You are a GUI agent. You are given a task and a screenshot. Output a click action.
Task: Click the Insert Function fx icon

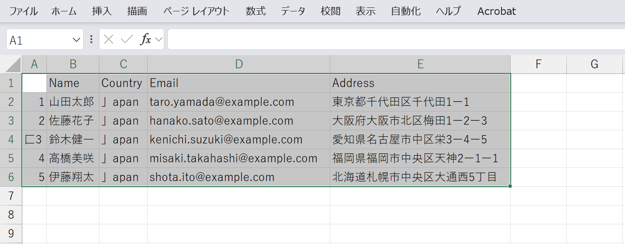(145, 40)
